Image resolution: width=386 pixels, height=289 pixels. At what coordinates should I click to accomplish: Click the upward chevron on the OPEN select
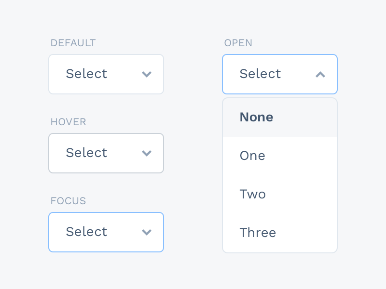click(x=320, y=74)
